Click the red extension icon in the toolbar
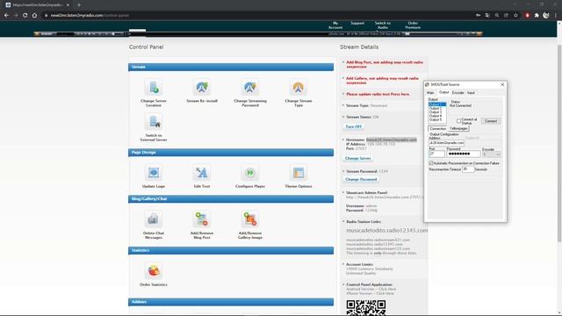 pyautogui.click(x=527, y=16)
